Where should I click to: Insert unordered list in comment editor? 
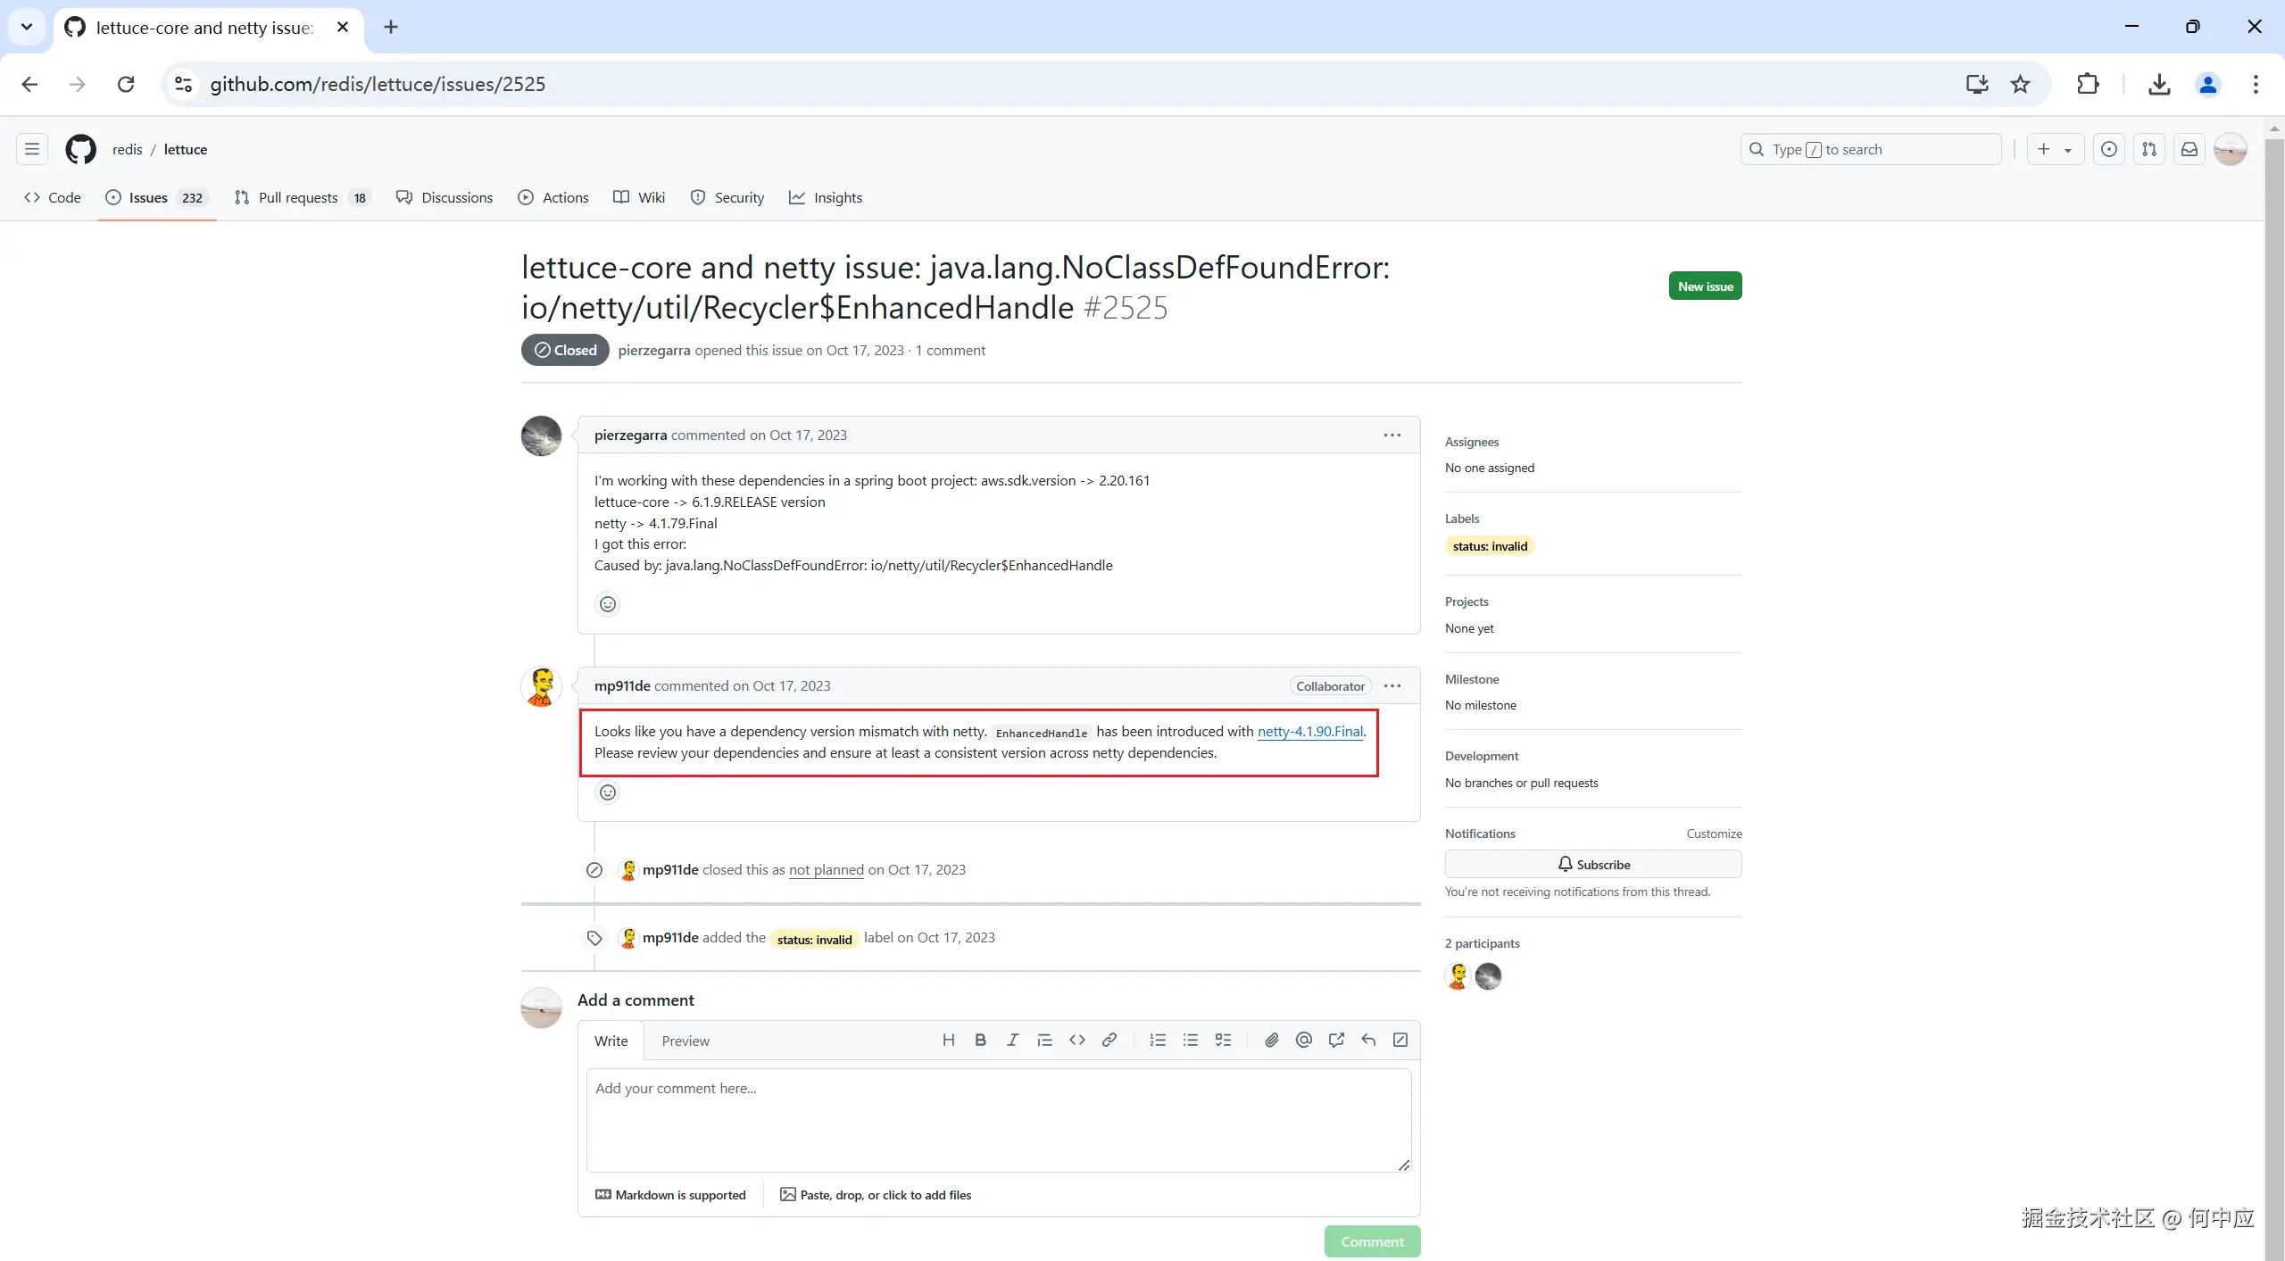pos(1190,1040)
